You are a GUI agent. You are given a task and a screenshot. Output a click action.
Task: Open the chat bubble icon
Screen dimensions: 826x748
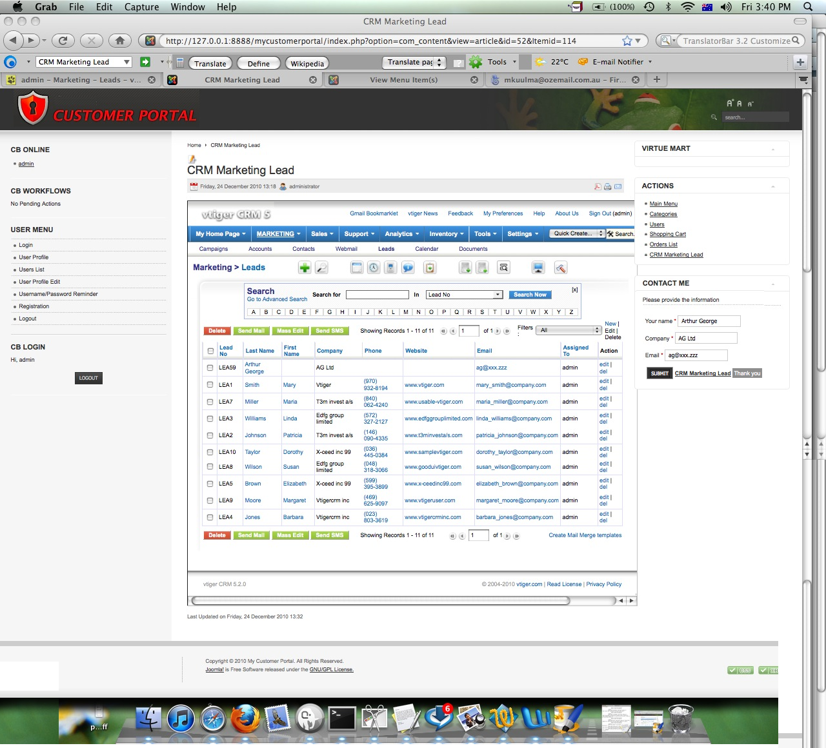click(408, 268)
